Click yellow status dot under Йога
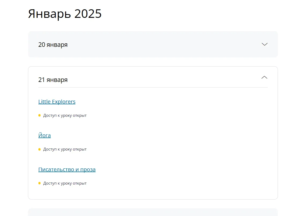292x216 pixels. 39,149
